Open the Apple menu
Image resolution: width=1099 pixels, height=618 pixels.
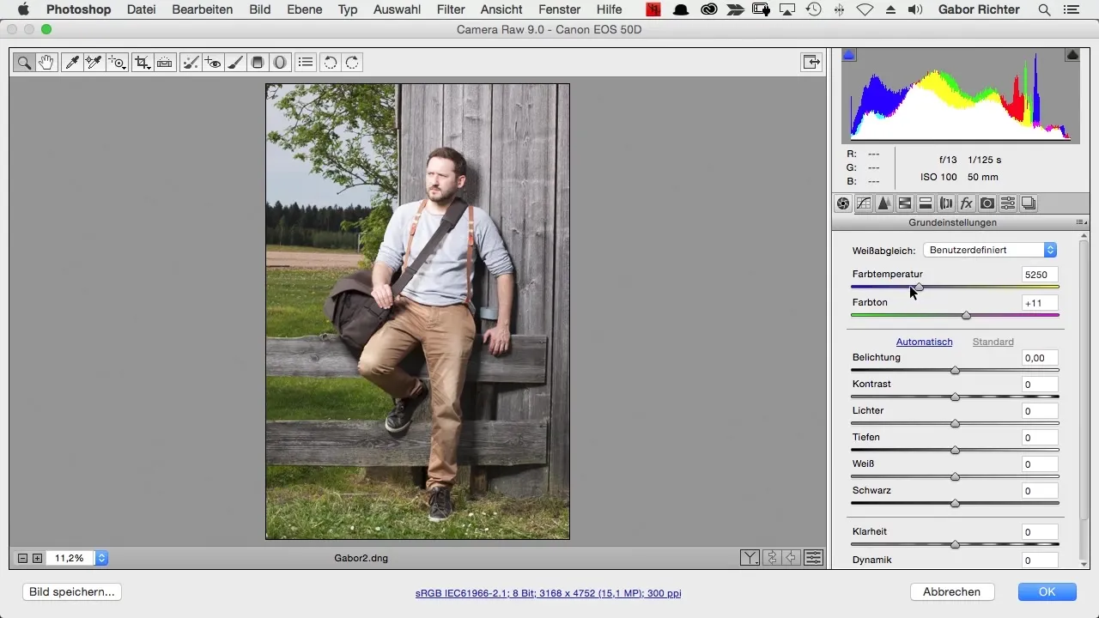(23, 9)
